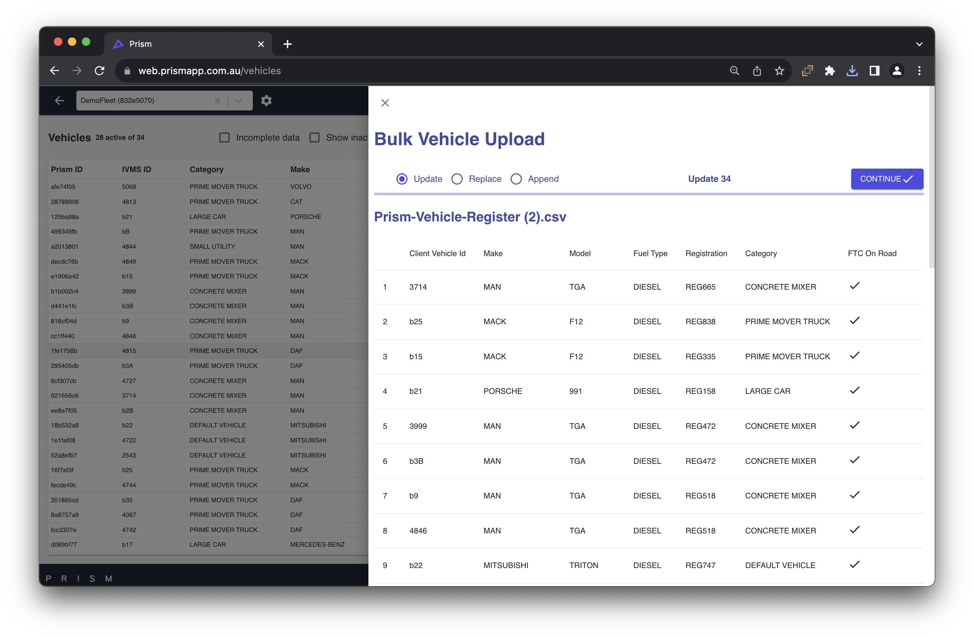Choose the Append radio option
Image resolution: width=974 pixels, height=638 pixels.
[516, 179]
